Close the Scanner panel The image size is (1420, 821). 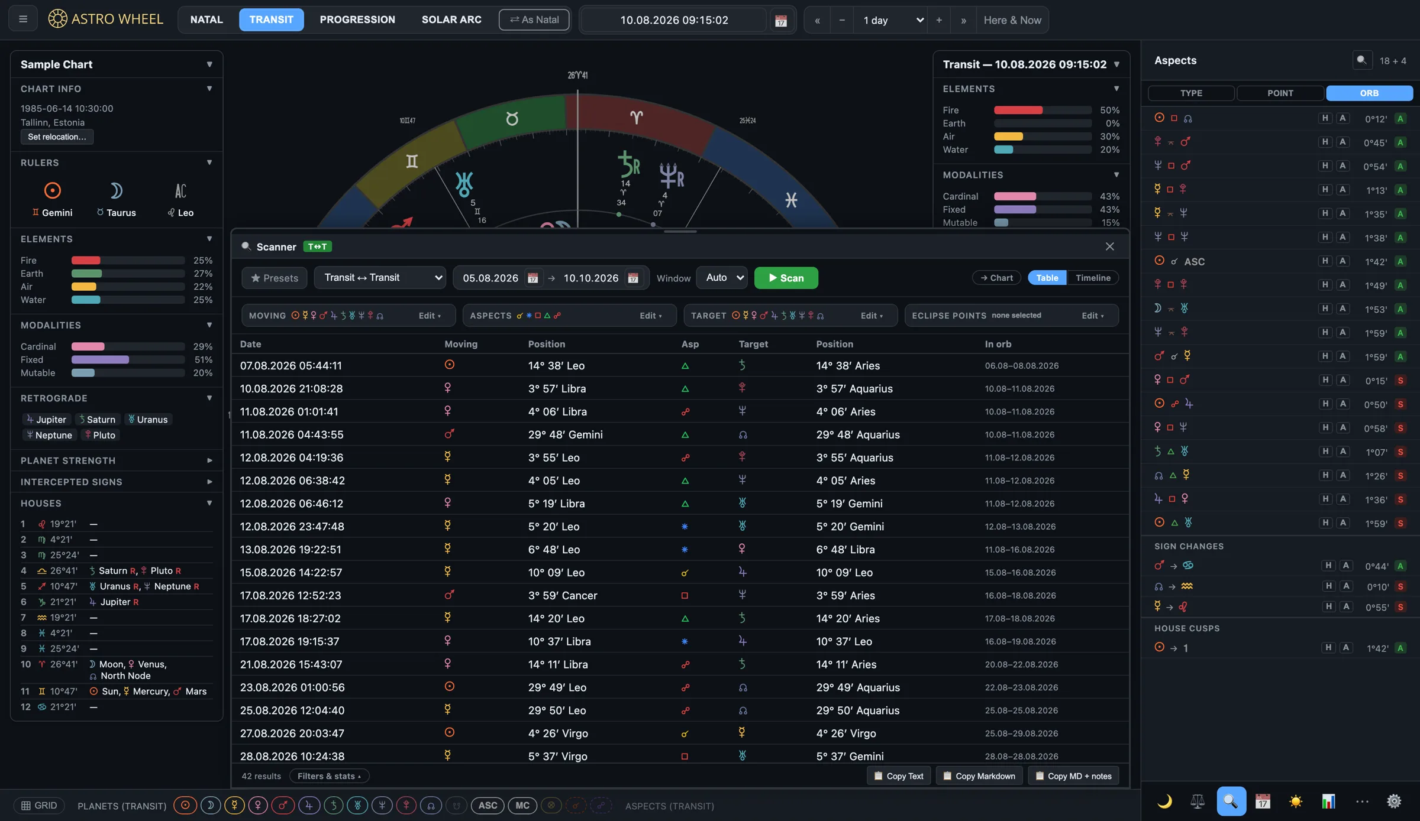point(1110,246)
